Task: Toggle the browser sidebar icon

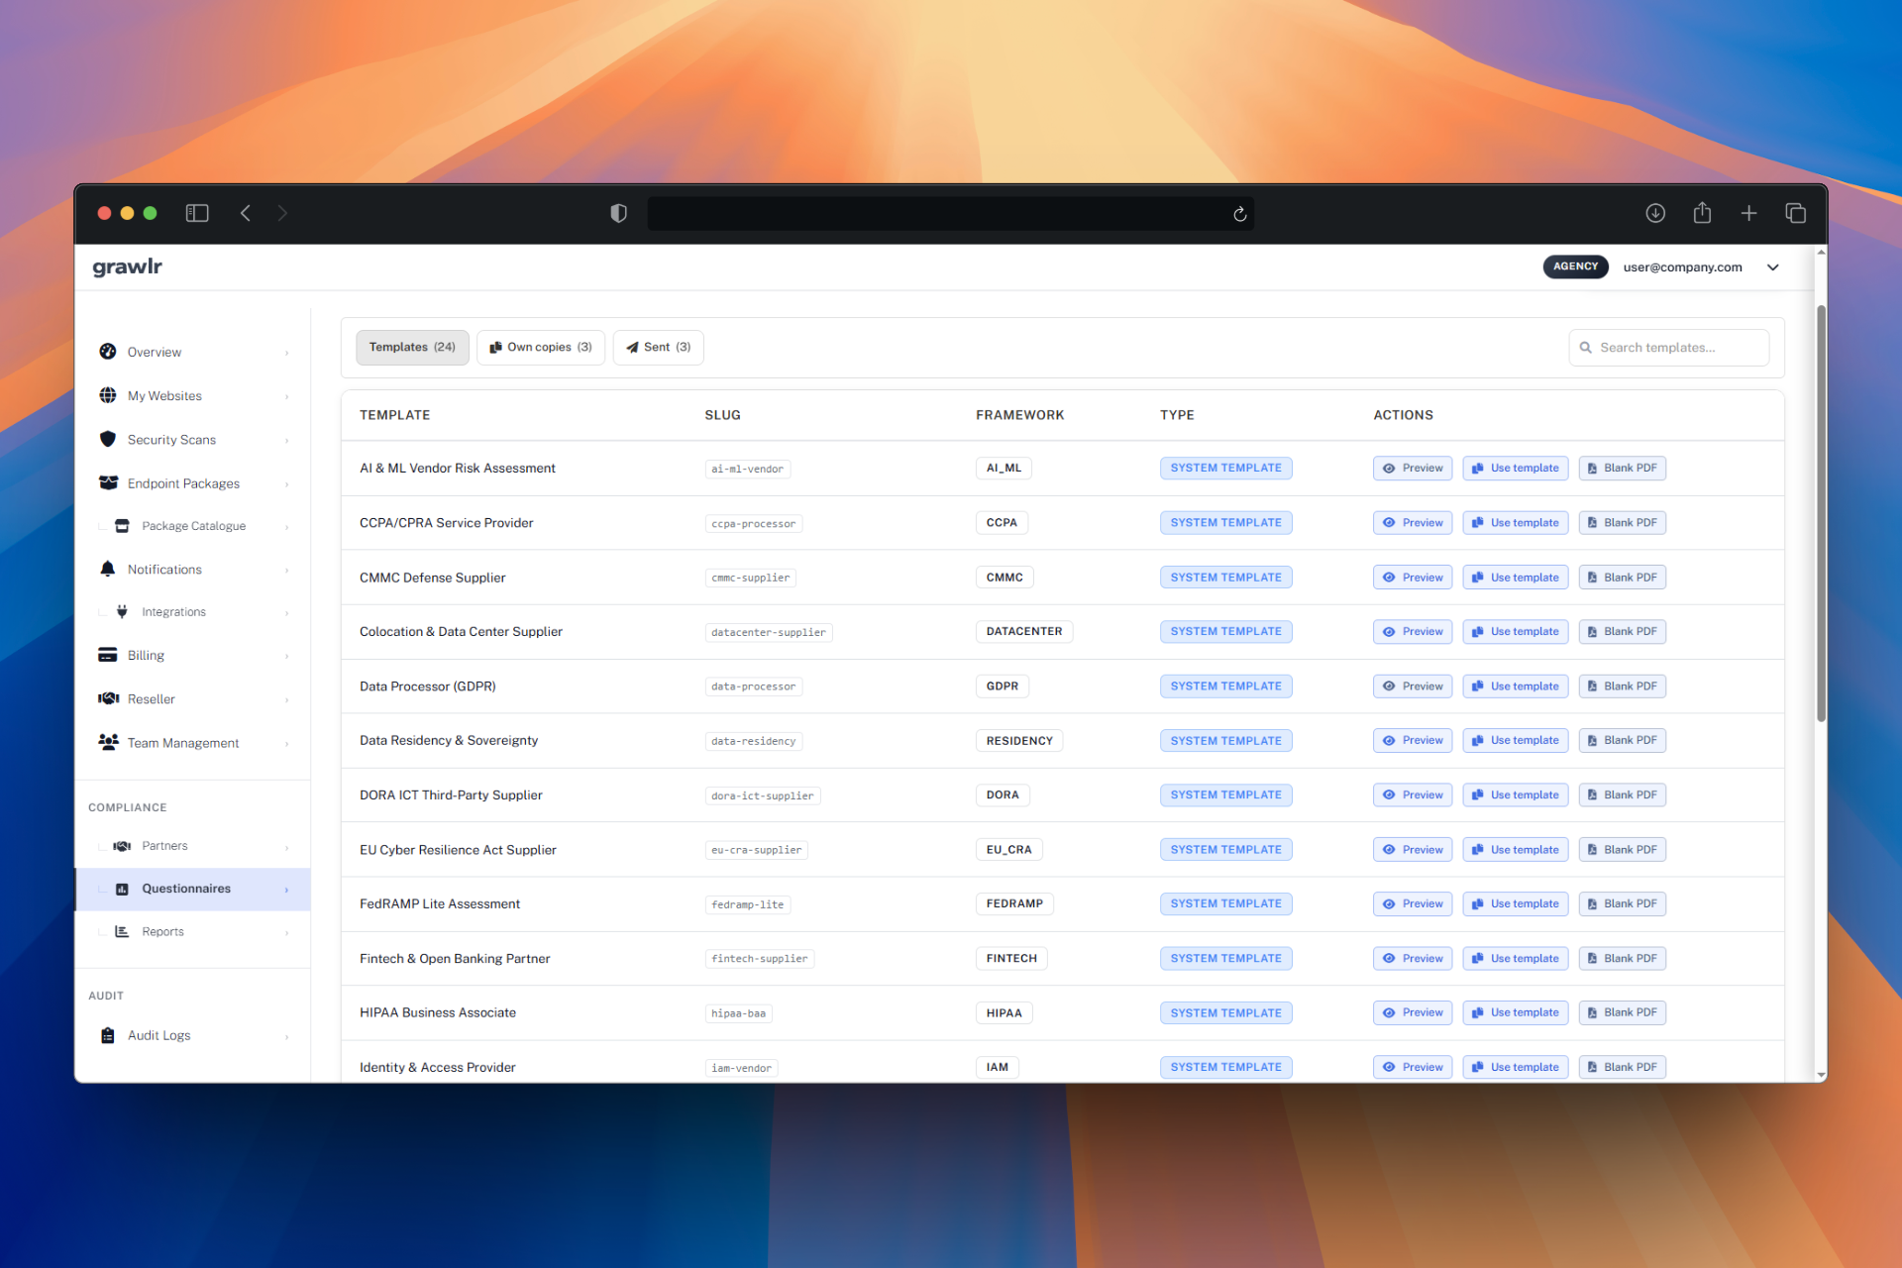Action: (197, 213)
